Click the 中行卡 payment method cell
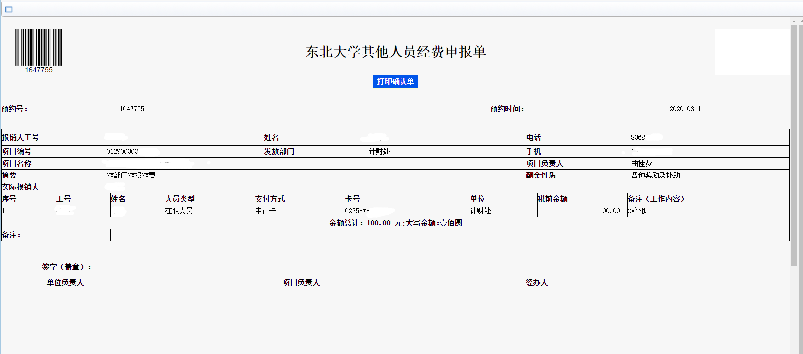 (x=265, y=211)
